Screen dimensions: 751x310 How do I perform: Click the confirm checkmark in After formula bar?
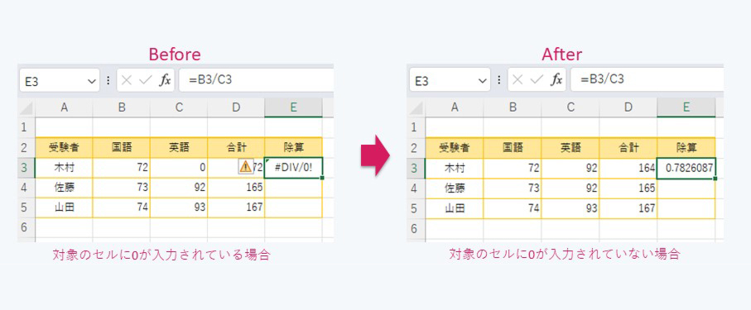(x=536, y=80)
